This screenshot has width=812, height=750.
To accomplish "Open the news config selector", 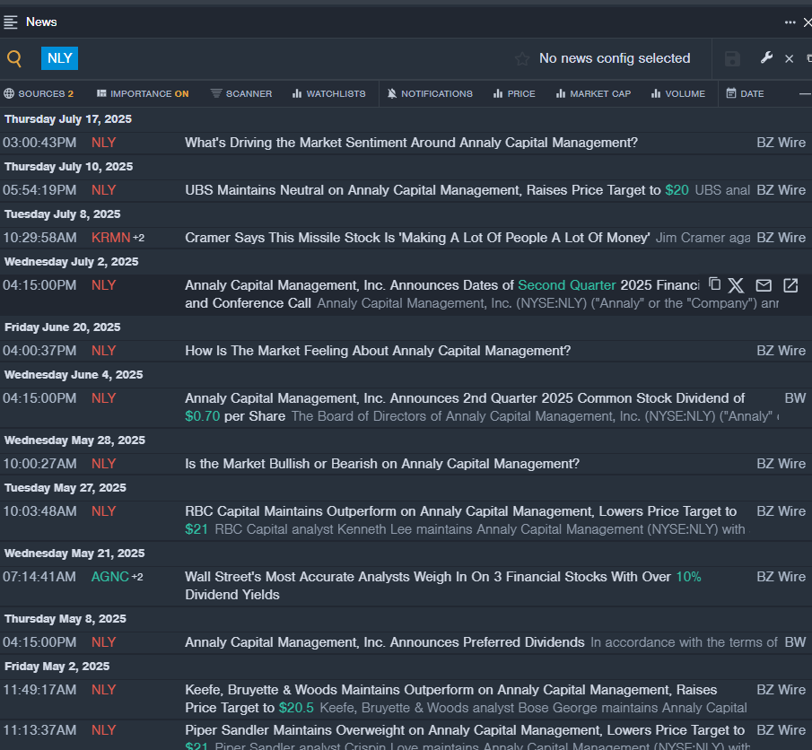I will point(615,58).
